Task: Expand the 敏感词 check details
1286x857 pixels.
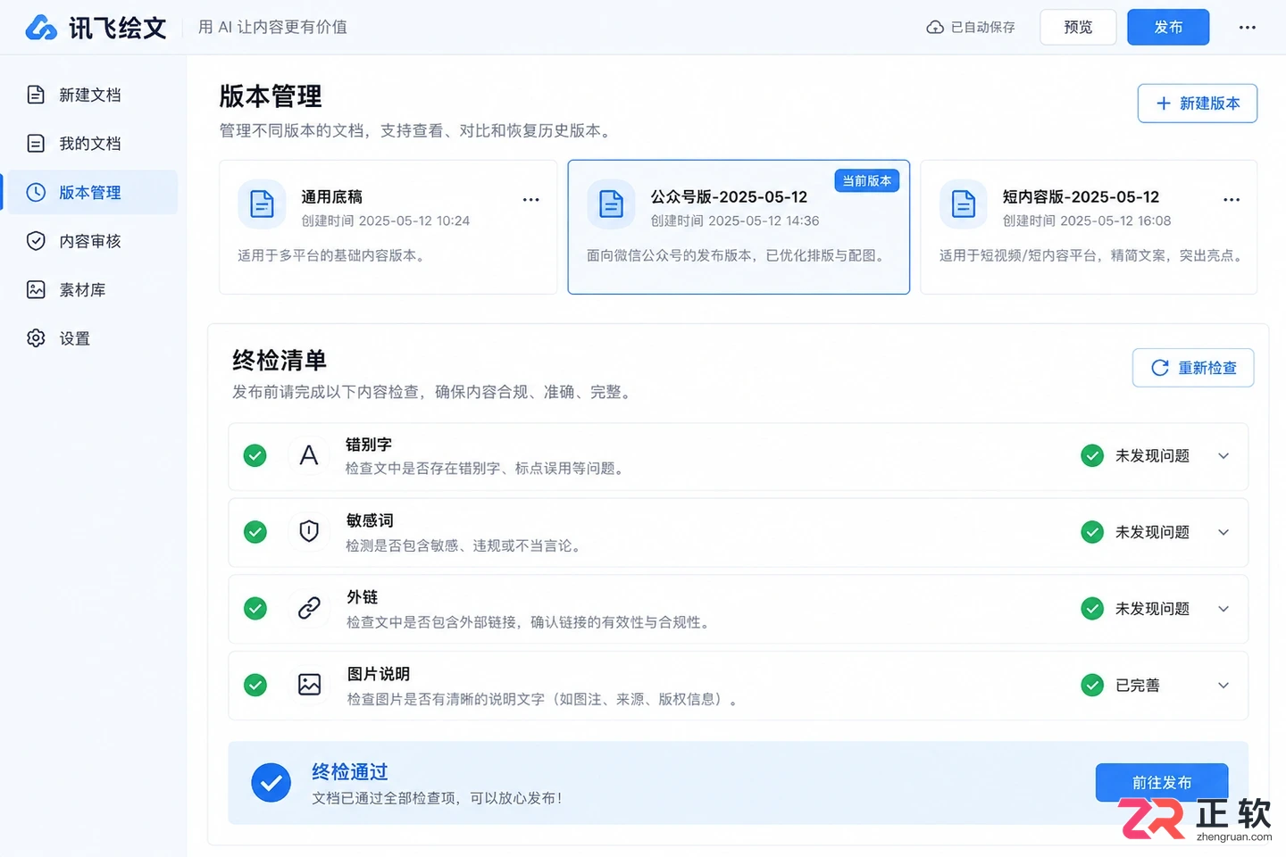Action: [1223, 532]
